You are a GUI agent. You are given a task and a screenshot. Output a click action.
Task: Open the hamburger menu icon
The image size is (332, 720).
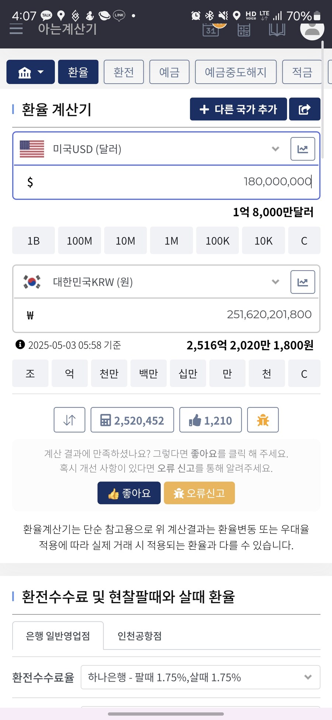pyautogui.click(x=16, y=29)
